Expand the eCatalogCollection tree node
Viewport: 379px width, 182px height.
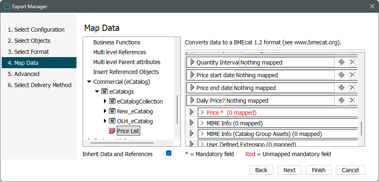pyautogui.click(x=105, y=101)
